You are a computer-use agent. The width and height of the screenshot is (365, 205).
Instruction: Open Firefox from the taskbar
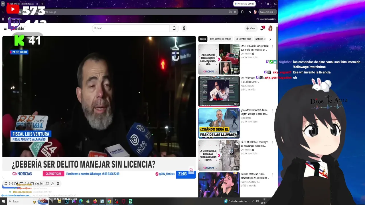[x=95, y=201]
